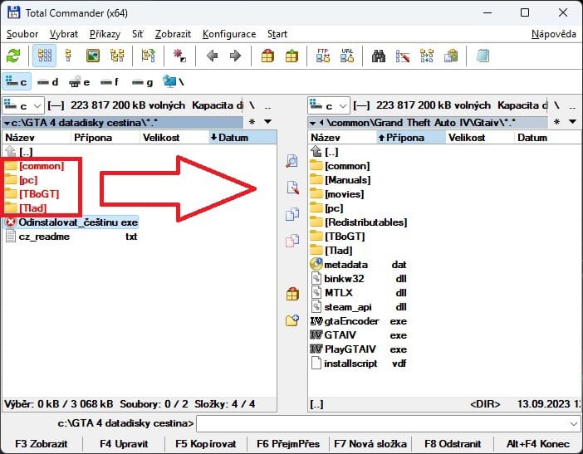Screen dimensions: 583x454
Task: Open the Vybrat menu
Action: click(x=64, y=34)
